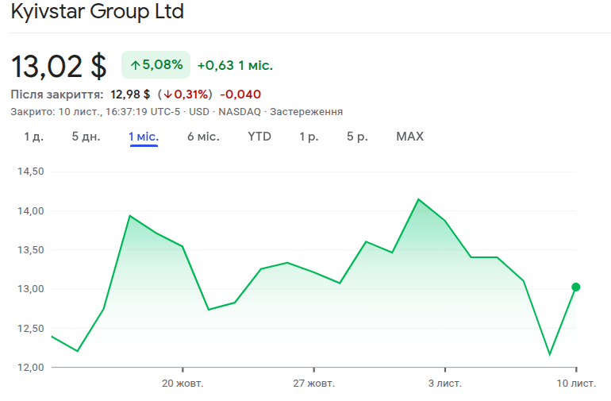This screenshot has height=401, width=611.
Task: Click the green endpoint dot on chart
Action: click(575, 287)
